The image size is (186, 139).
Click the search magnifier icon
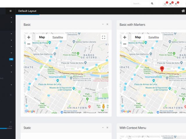pyautogui.click(x=152, y=3)
